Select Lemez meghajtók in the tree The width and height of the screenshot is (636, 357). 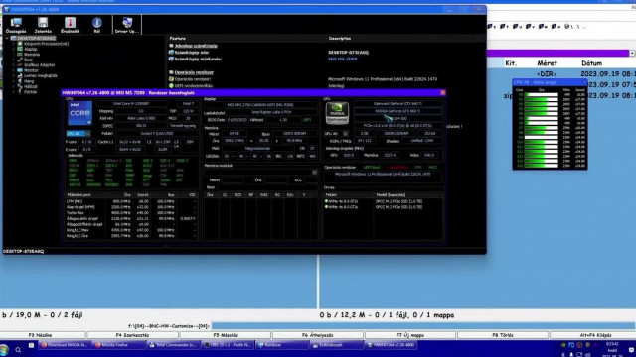click(x=40, y=75)
